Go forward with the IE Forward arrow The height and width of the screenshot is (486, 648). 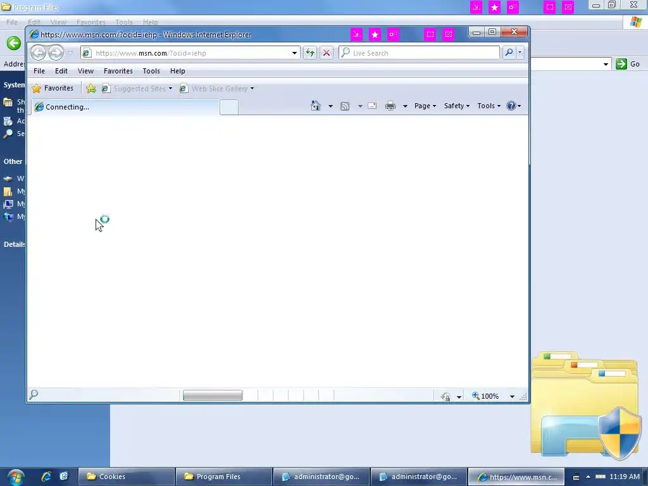pos(56,53)
